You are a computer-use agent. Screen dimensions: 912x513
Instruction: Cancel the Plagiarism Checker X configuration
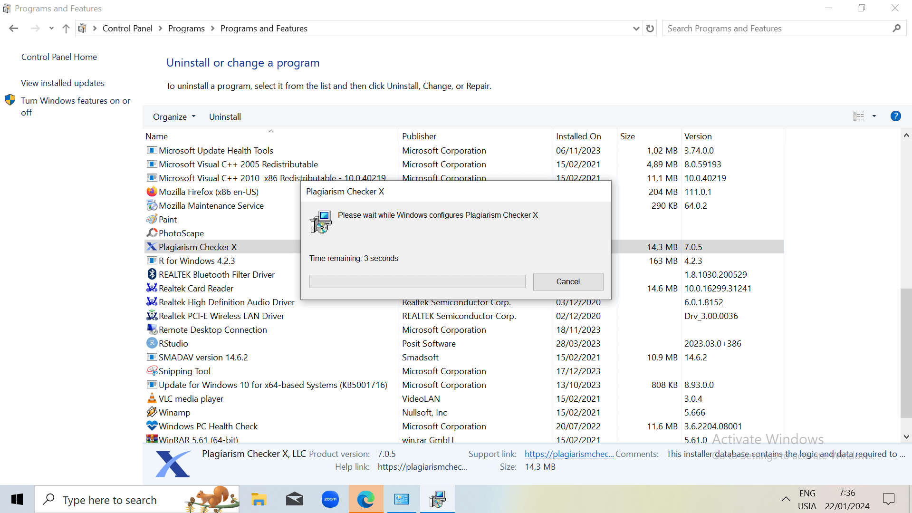(568, 281)
